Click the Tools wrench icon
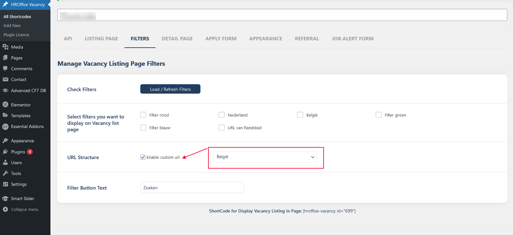The height and width of the screenshot is (235, 513). point(5,173)
